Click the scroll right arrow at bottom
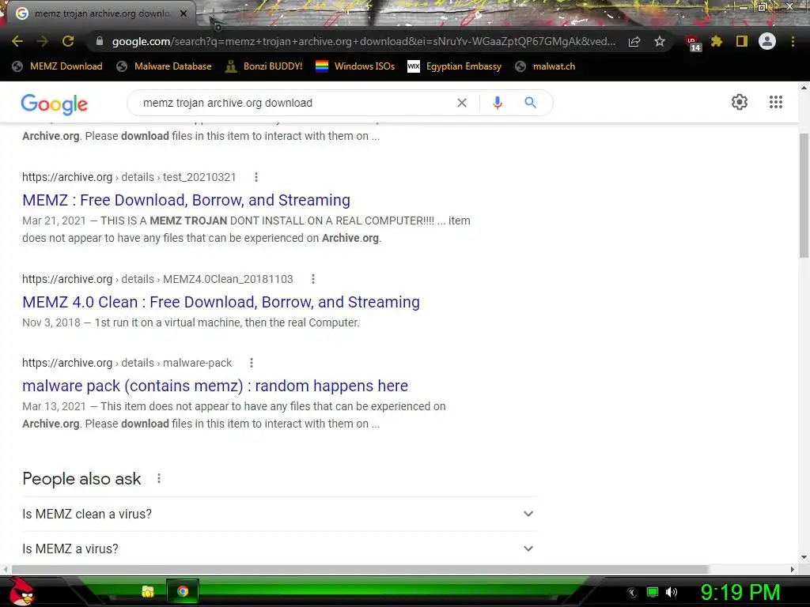810x607 pixels. [x=793, y=569]
